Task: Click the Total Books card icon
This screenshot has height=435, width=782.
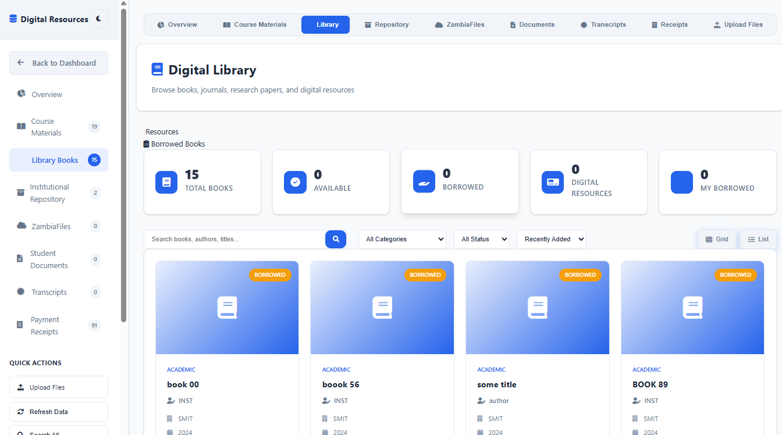Action: coord(166,182)
